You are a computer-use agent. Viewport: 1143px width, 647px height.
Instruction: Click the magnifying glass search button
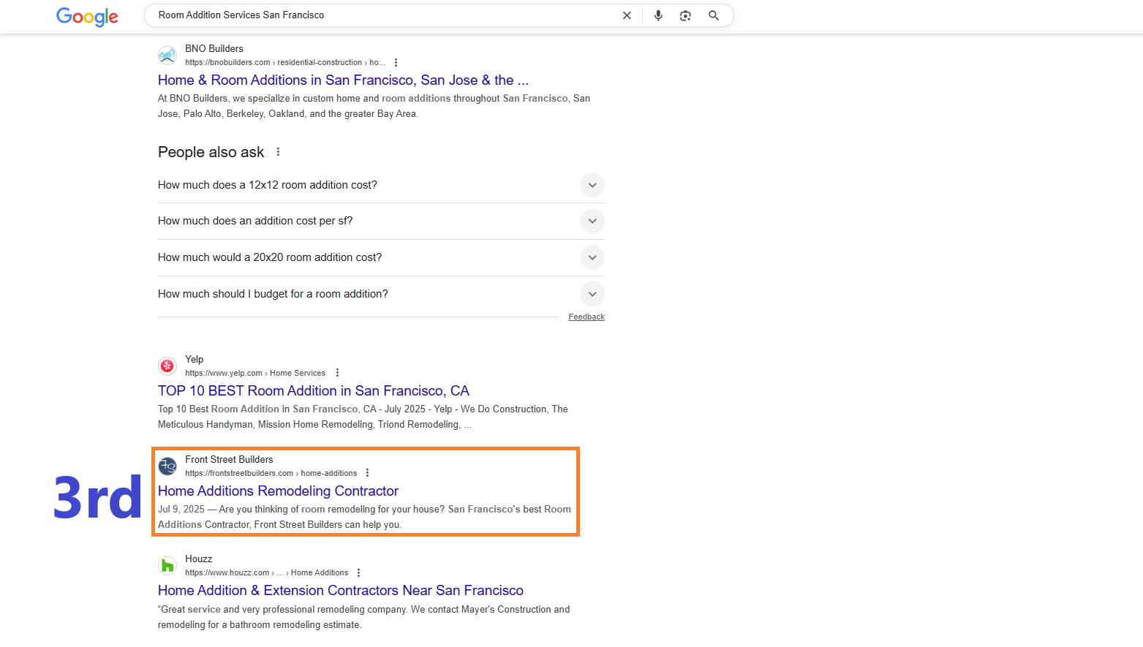coord(714,15)
